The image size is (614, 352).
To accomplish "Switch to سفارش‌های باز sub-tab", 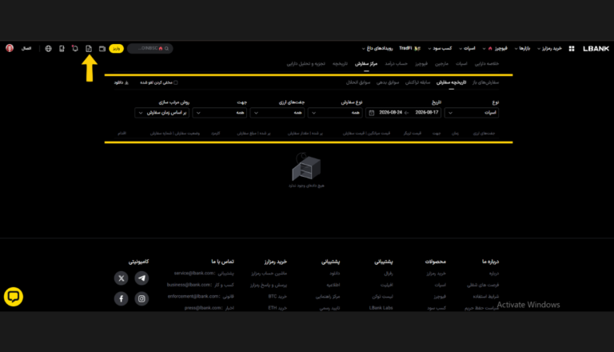I will tap(485, 82).
